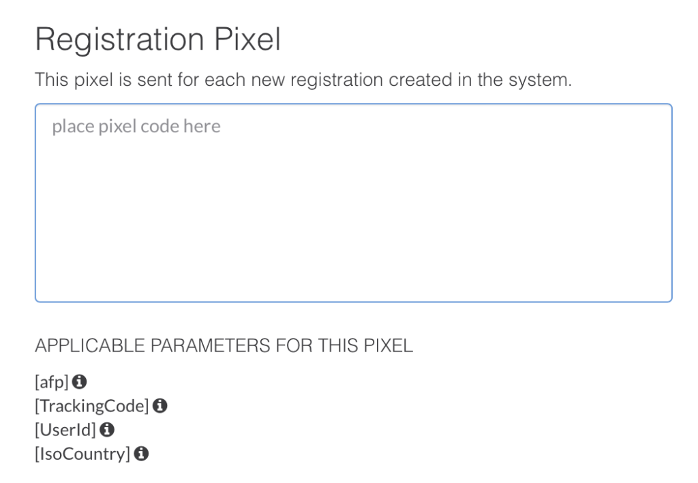Click the 'Applicable Parameters for this Pixel' heading
Viewport: 698px width, 483px height.
click(x=224, y=345)
